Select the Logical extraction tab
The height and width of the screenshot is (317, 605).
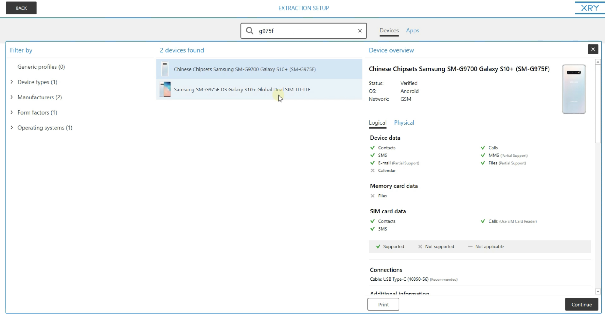tap(377, 122)
